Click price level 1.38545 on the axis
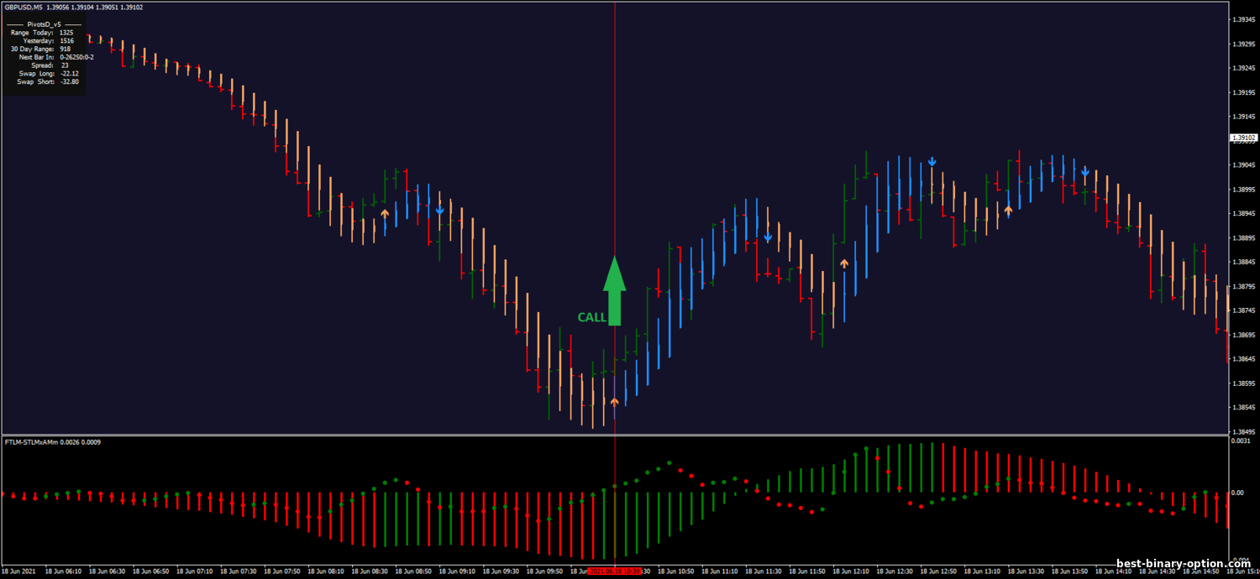Image resolution: width=1260 pixels, height=579 pixels. point(1243,408)
